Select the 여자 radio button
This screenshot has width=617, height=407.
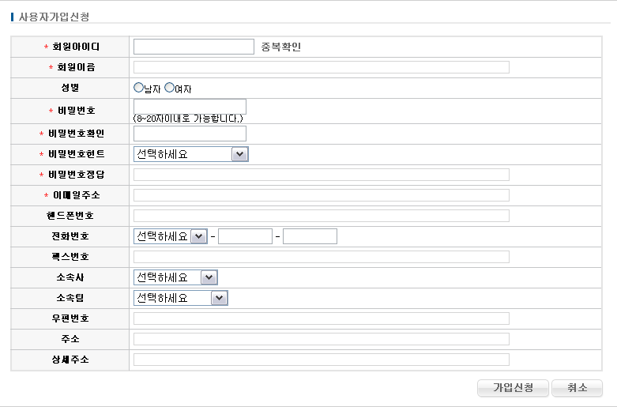169,88
